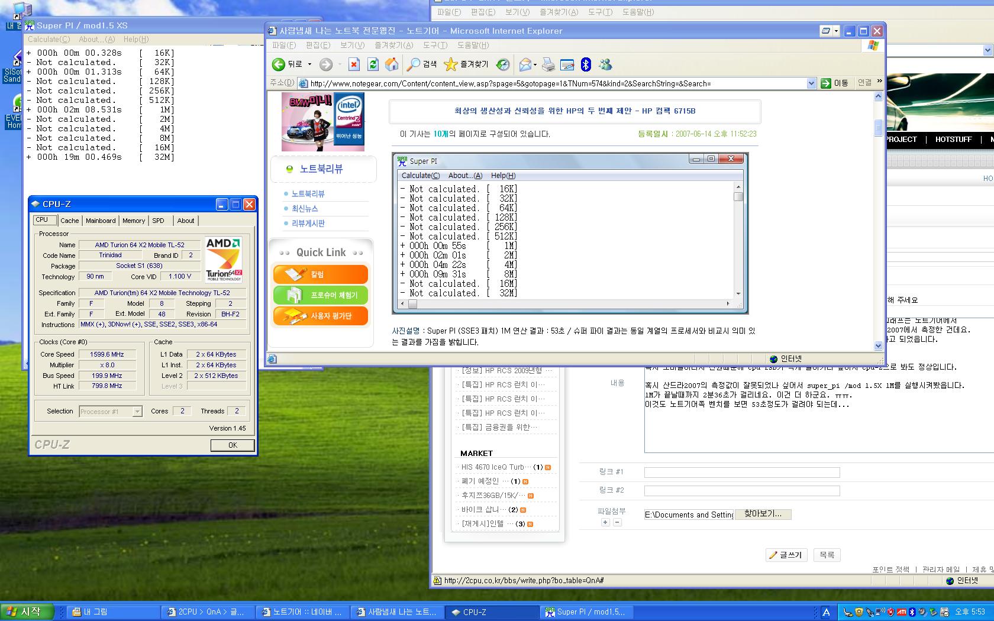This screenshot has width=994, height=621.
Task: Click the yellow shield tray icon
Action: click(x=859, y=612)
